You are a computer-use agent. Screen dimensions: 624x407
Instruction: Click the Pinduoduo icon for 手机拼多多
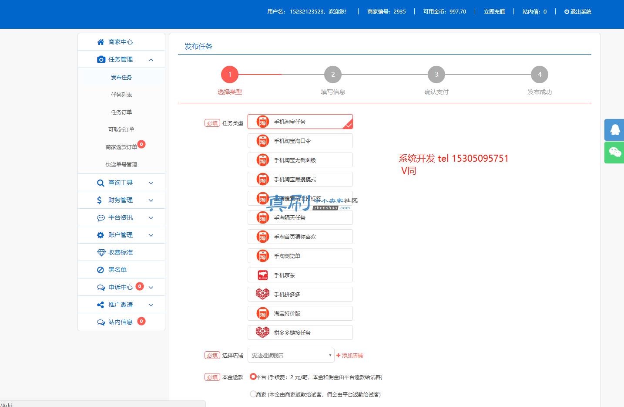click(262, 294)
